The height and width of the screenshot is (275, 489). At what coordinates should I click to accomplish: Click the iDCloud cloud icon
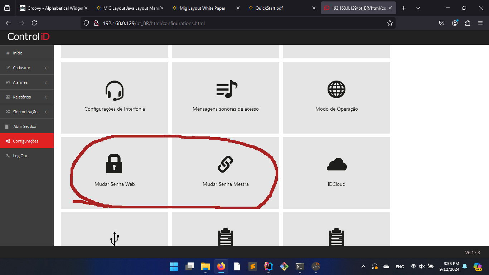pyautogui.click(x=337, y=164)
